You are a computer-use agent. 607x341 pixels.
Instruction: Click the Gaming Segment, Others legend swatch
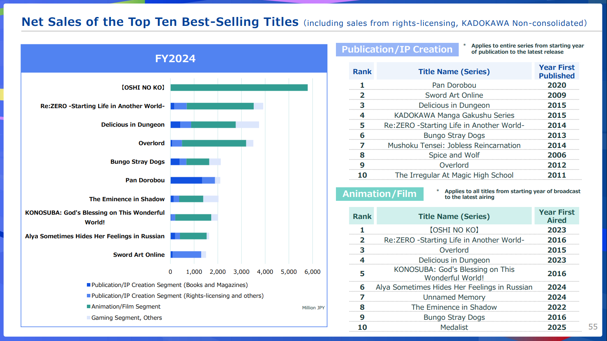coord(88,318)
